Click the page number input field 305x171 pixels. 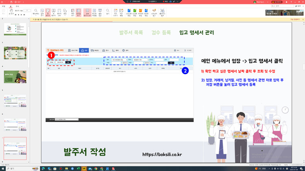pyautogui.click(x=27, y=11)
